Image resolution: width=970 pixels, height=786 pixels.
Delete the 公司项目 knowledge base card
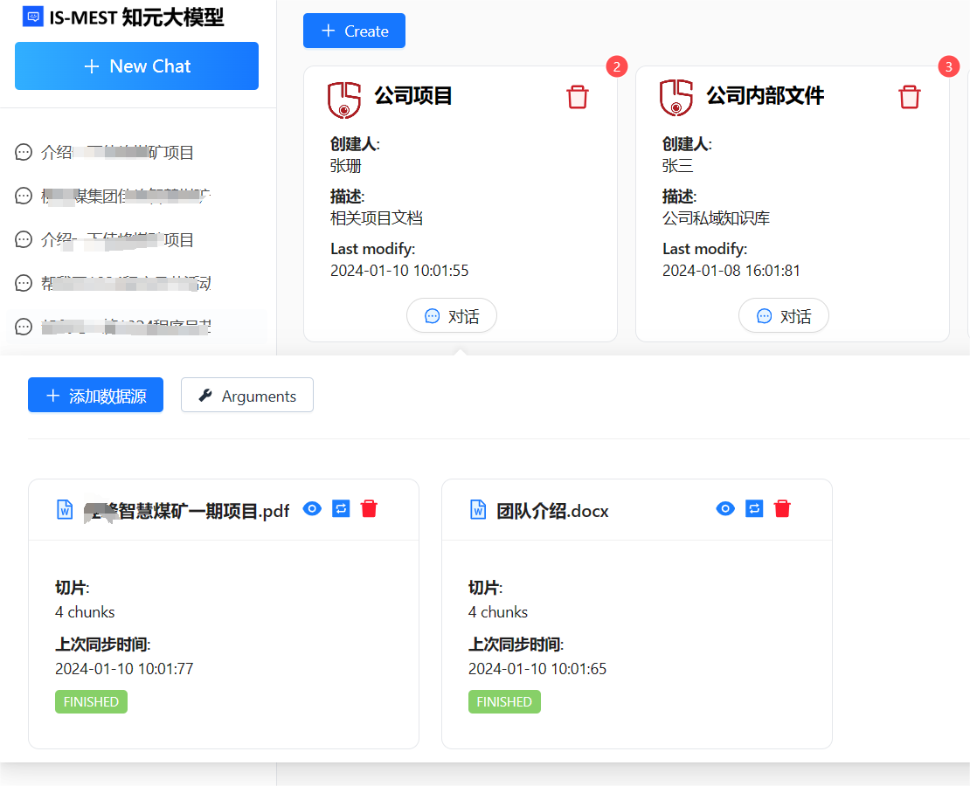coord(578,97)
